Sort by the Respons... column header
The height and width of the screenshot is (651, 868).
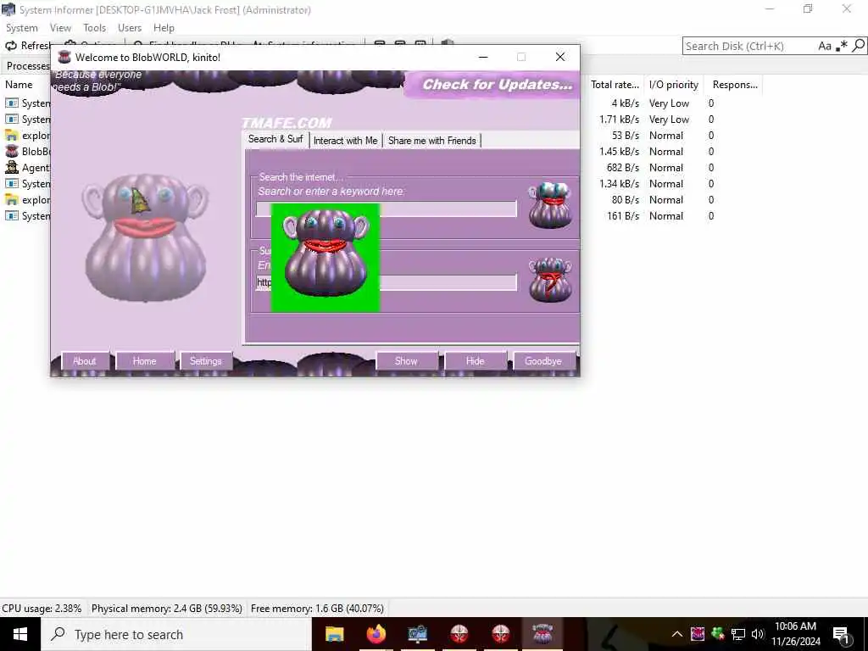pyautogui.click(x=735, y=85)
